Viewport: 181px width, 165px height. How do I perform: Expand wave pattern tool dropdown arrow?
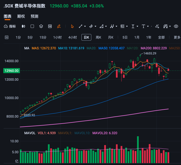[116, 26]
